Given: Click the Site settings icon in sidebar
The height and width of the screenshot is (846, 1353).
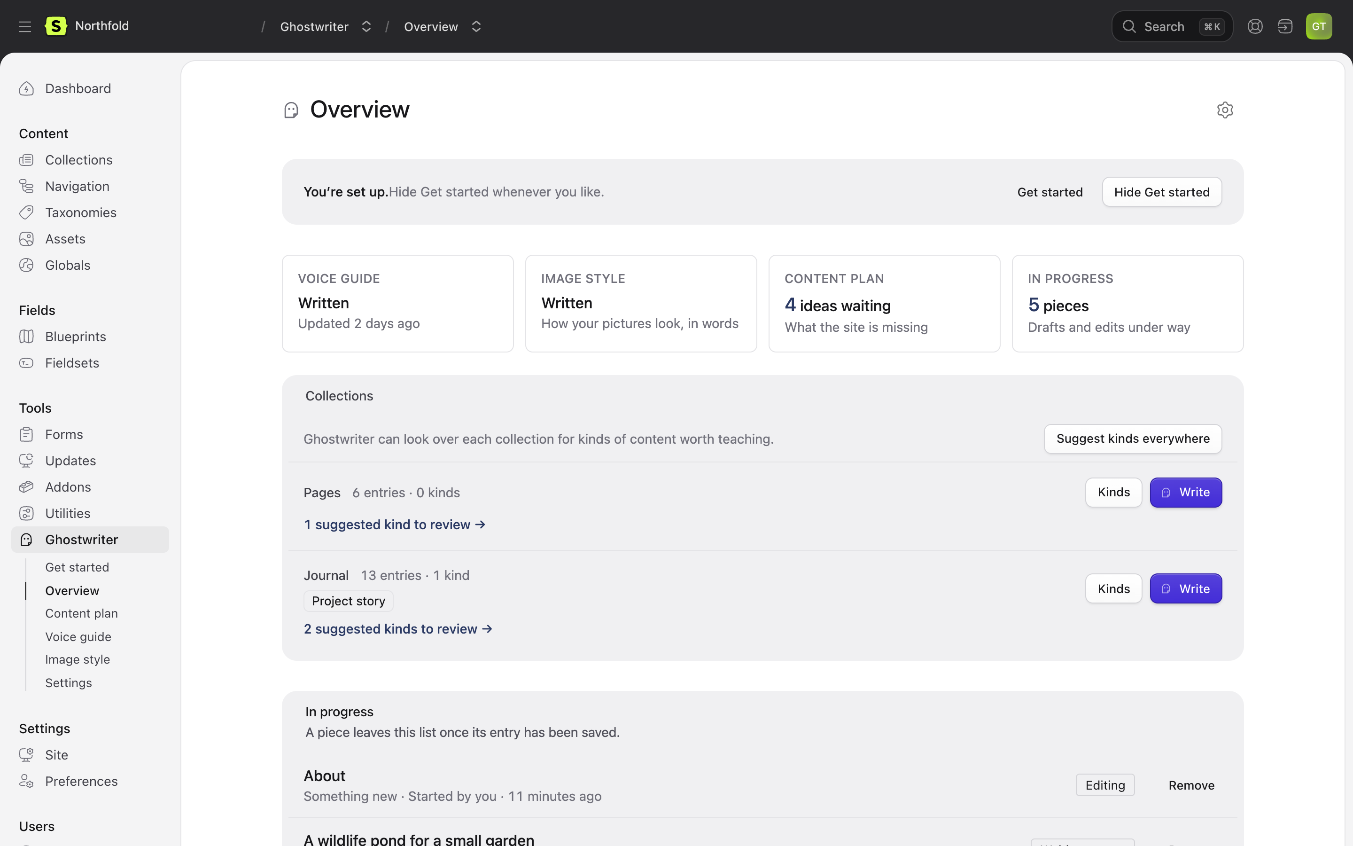Looking at the screenshot, I should pyautogui.click(x=26, y=755).
